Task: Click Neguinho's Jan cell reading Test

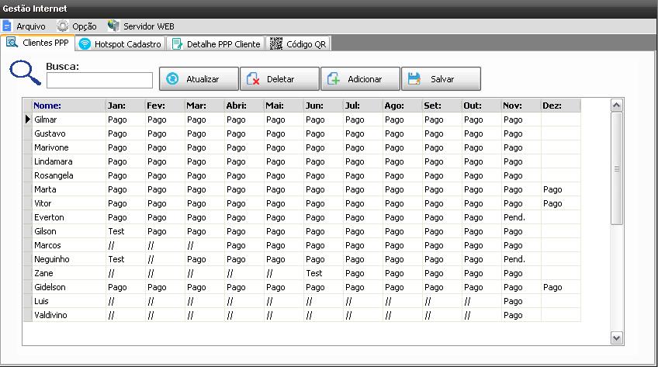Action: click(126, 259)
